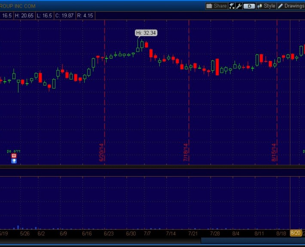Click the blue lightbulb event icon

tap(14, 161)
